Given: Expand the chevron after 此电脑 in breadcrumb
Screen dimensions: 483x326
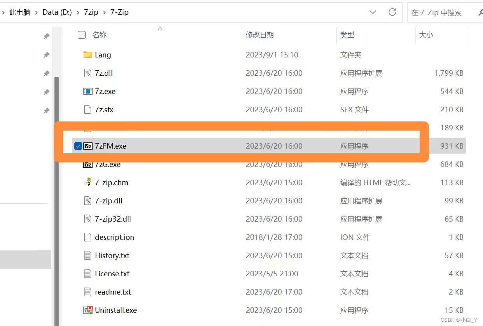Looking at the screenshot, I should click(37, 12).
